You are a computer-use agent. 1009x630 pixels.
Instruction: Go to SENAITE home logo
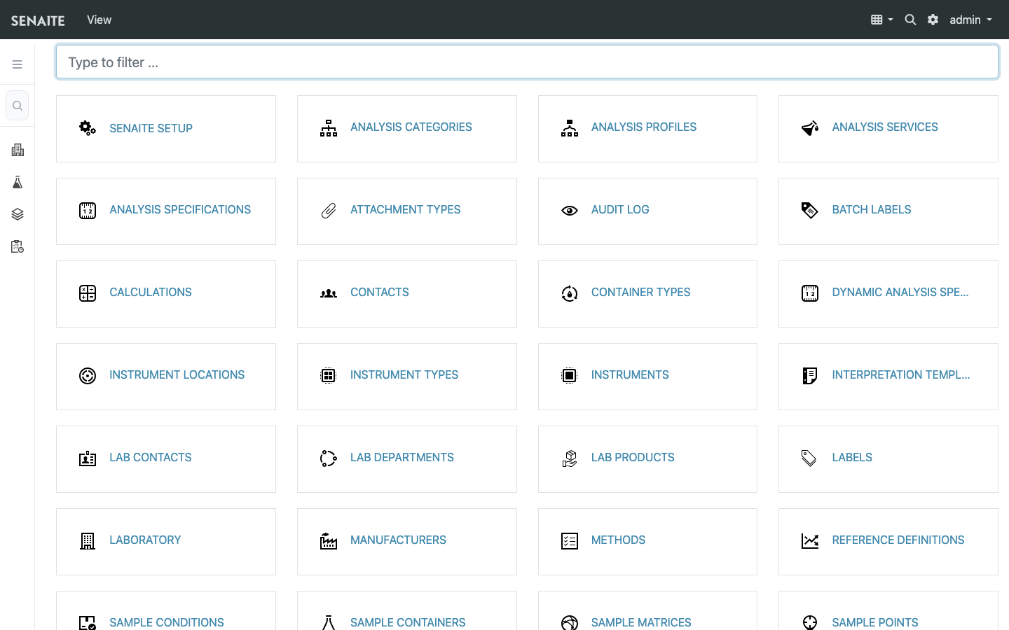click(x=38, y=20)
